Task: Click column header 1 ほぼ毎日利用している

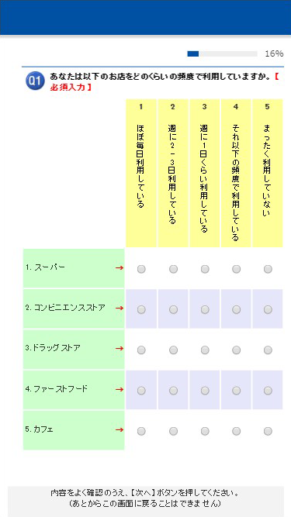Action: coord(141,173)
